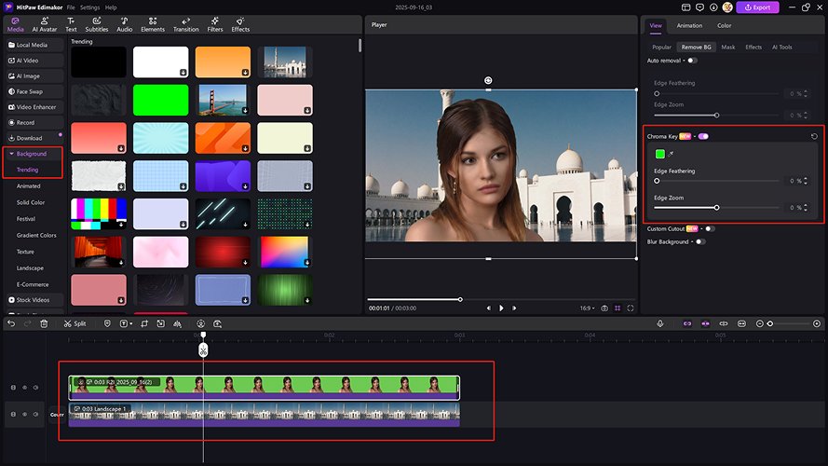Take a snapshot of the player frame
The image size is (828, 466).
(x=604, y=308)
